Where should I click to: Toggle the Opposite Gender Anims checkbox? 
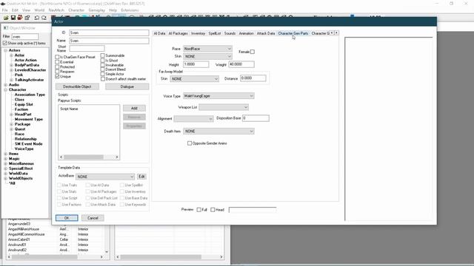(190, 143)
